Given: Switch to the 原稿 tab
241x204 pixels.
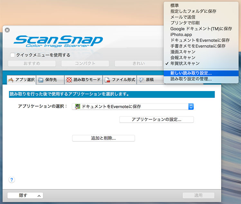Looking at the screenshot, I should click(x=150, y=79).
